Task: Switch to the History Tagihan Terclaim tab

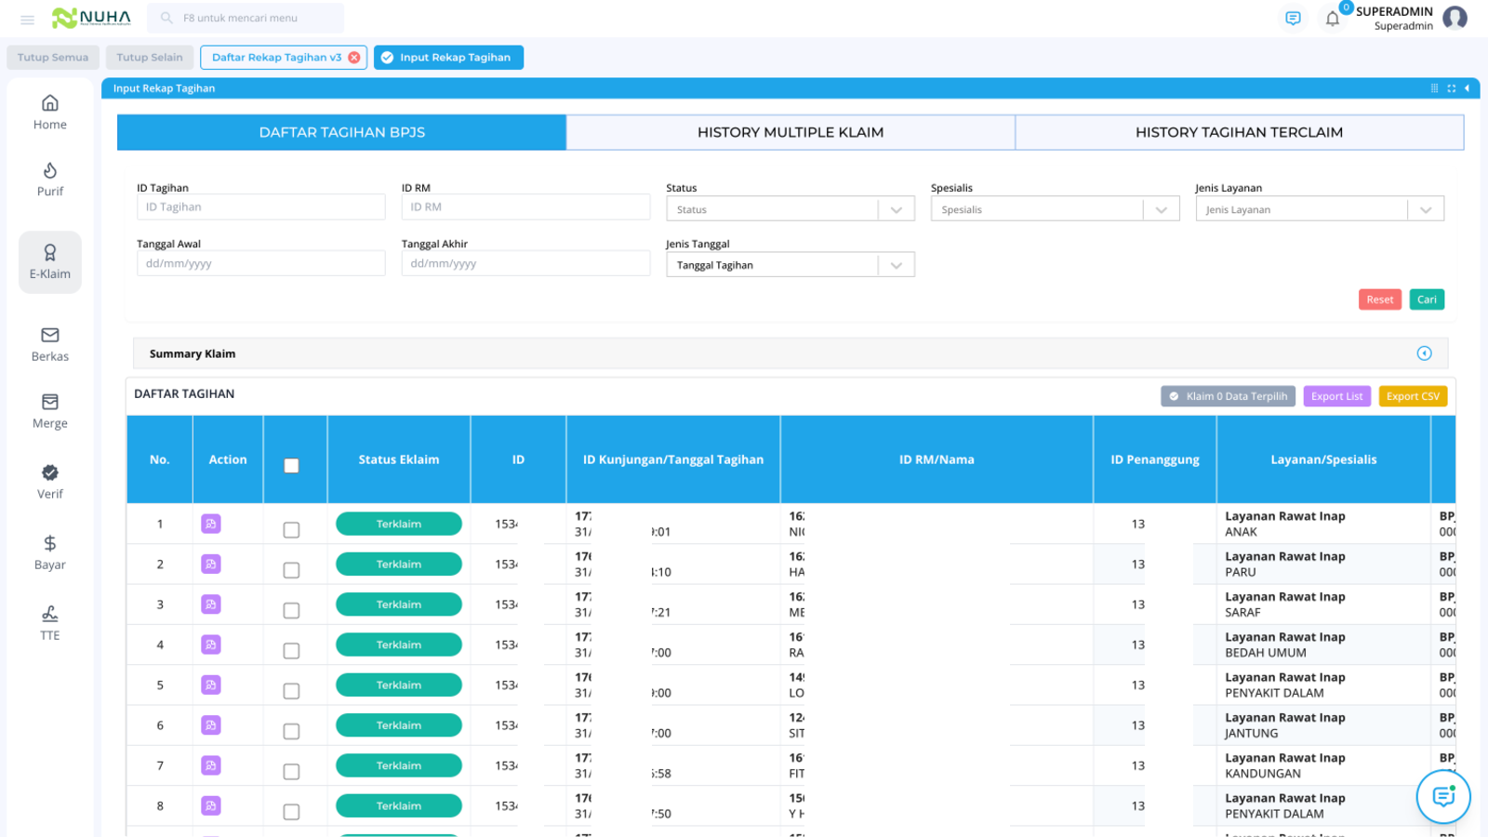Action: click(1239, 132)
